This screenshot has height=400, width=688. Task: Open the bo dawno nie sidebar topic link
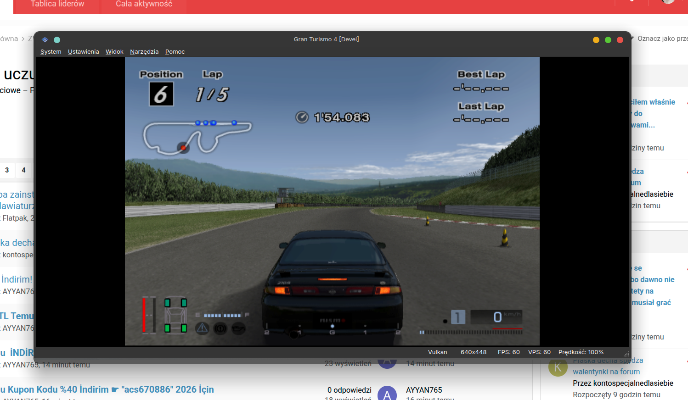653,279
